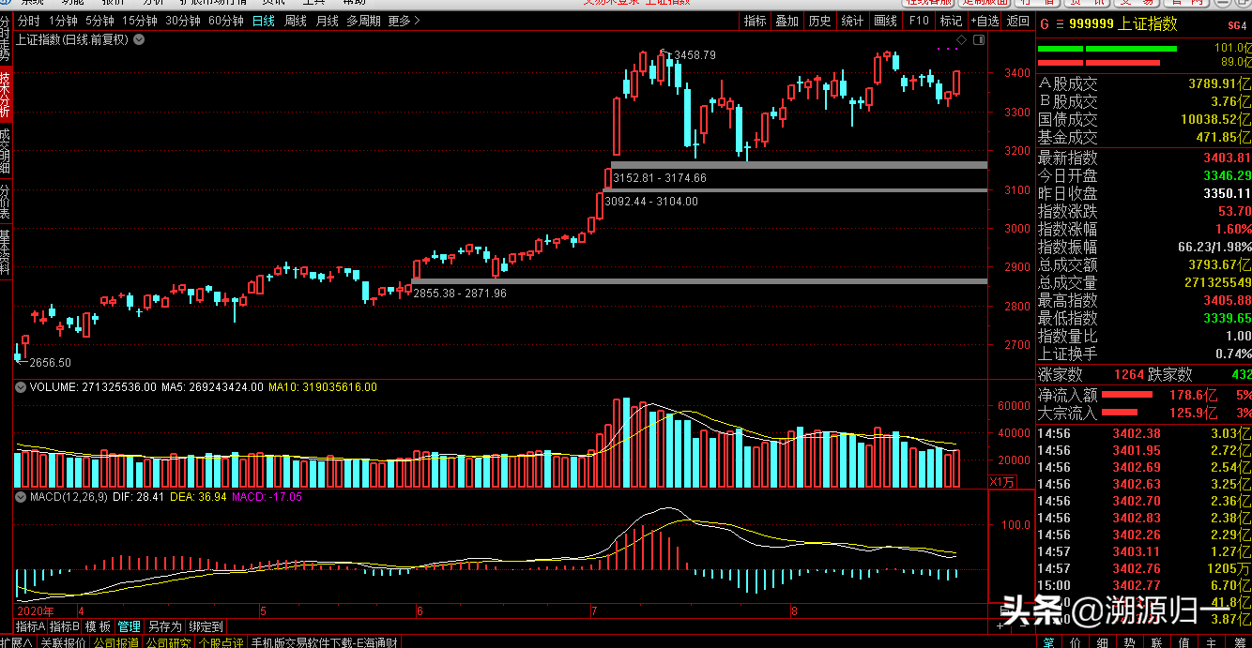Click 手机版交易软件下载-E海通财 link
Image resolution: width=1252 pixels, height=648 pixels.
click(325, 642)
